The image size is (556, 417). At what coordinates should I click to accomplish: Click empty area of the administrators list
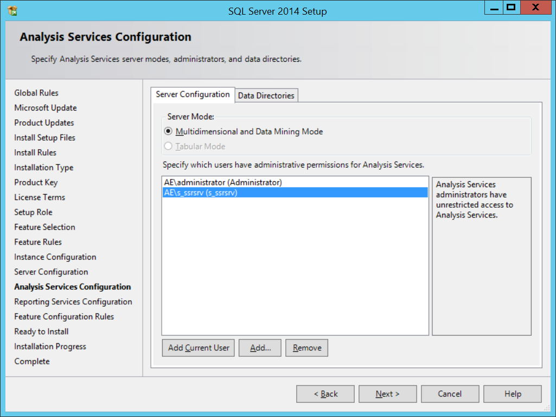pyautogui.click(x=295, y=271)
